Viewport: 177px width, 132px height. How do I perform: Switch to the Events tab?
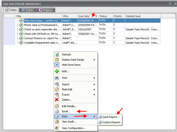[28, 10]
